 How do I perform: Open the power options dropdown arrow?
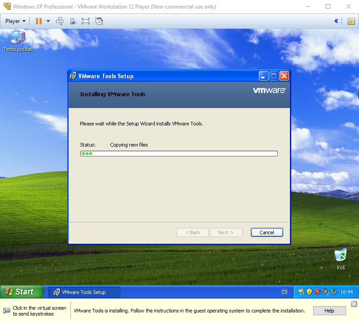pos(48,21)
